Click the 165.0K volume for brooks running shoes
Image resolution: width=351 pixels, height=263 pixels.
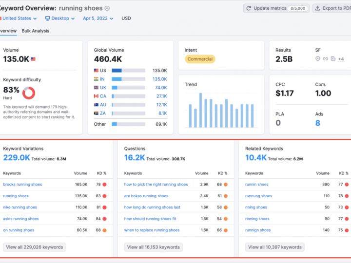coord(81,185)
